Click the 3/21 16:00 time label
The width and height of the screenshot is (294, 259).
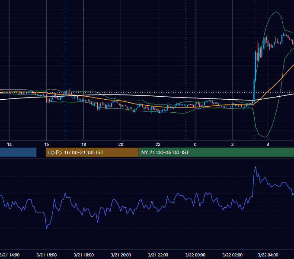[x=47, y=255]
